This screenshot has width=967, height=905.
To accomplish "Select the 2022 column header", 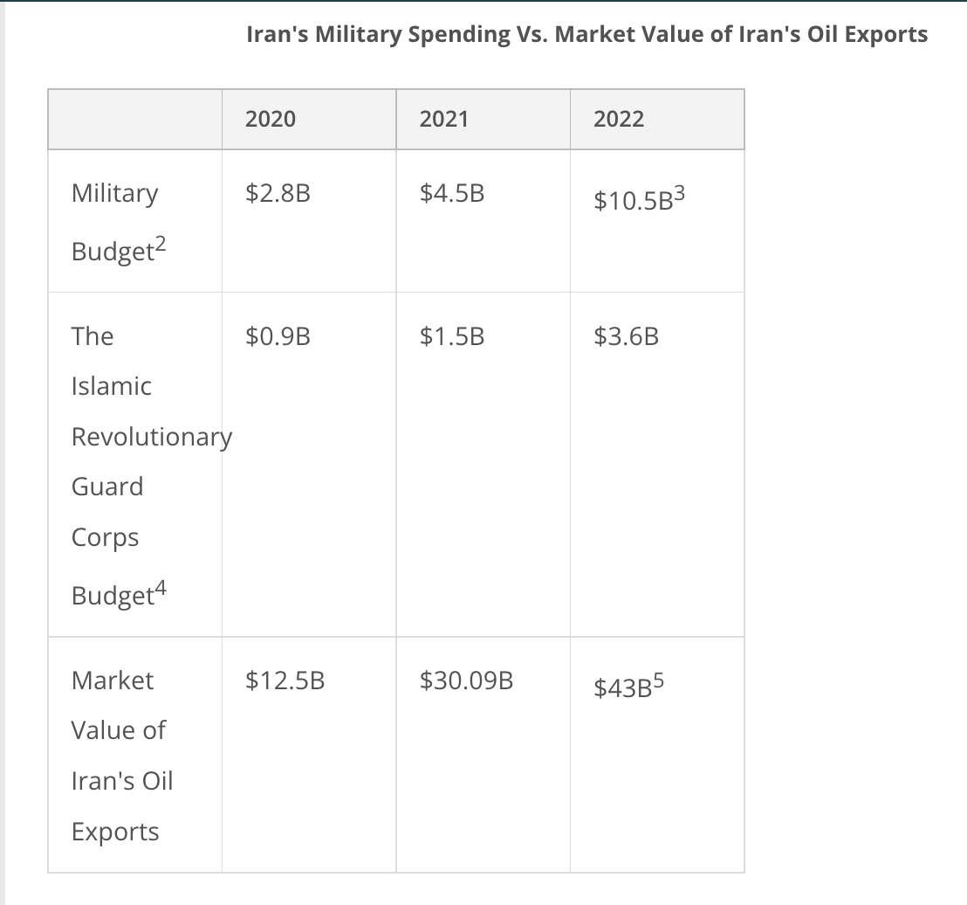I will [x=657, y=119].
